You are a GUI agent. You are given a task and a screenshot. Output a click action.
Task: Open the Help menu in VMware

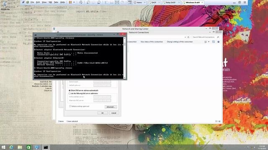click(x=62, y=2)
